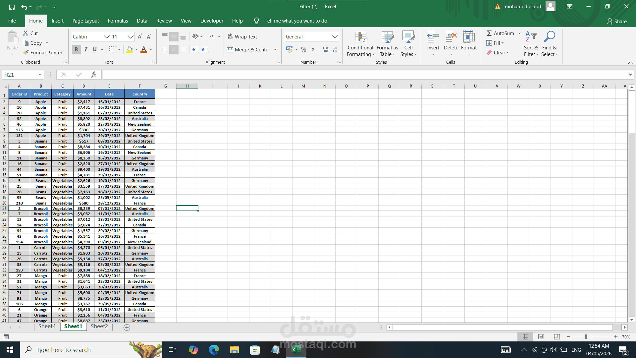This screenshot has width=636, height=358.
Task: Click the Save icon in quick access toolbar
Action: 12,7
